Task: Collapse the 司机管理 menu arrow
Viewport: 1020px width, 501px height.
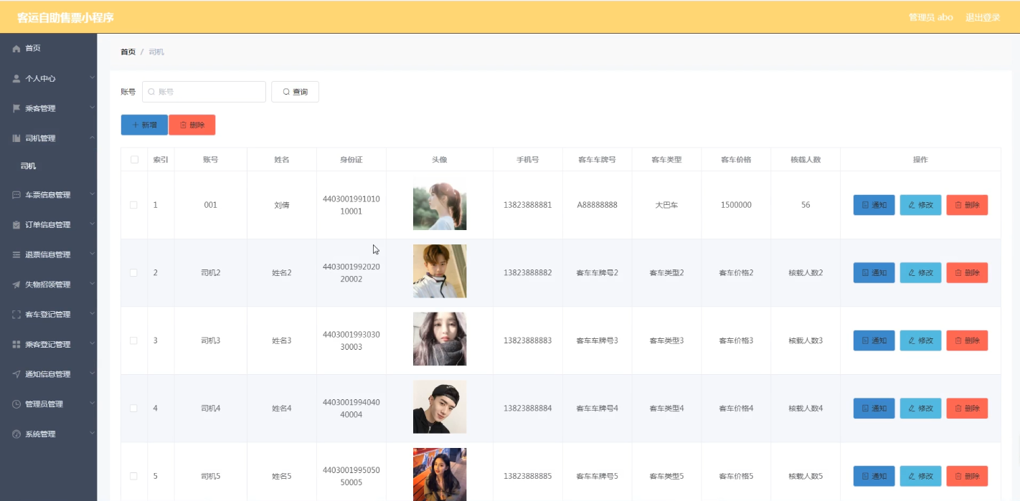Action: (92, 138)
